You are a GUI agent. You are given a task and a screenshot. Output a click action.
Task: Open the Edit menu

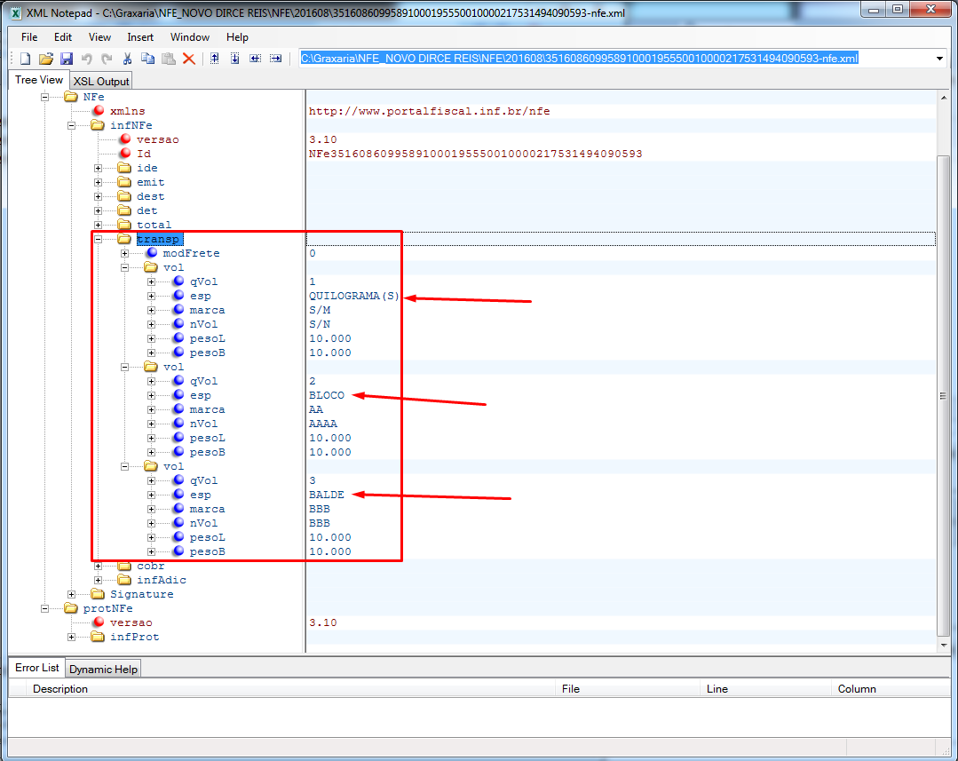pyautogui.click(x=63, y=37)
